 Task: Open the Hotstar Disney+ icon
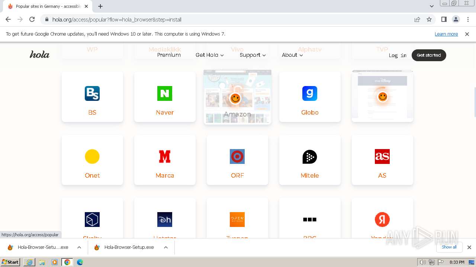pos(165,220)
